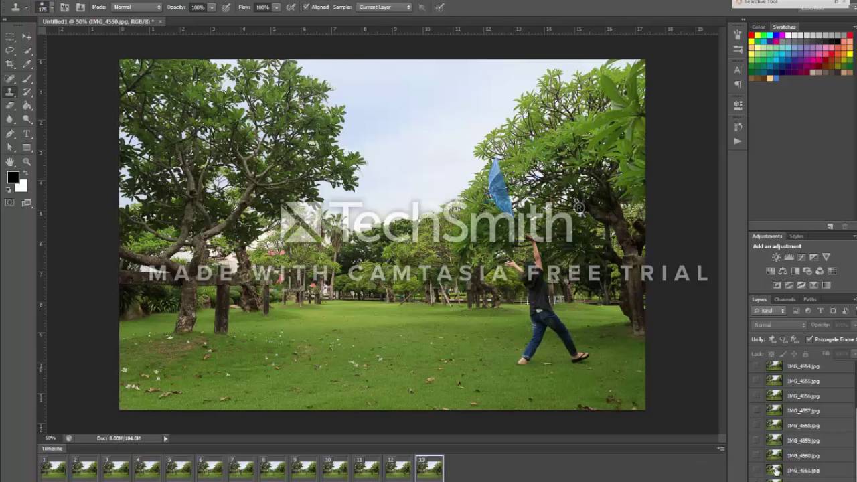The width and height of the screenshot is (857, 482).
Task: Select the Clone Stamp tool in toolbox
Action: [x=10, y=92]
